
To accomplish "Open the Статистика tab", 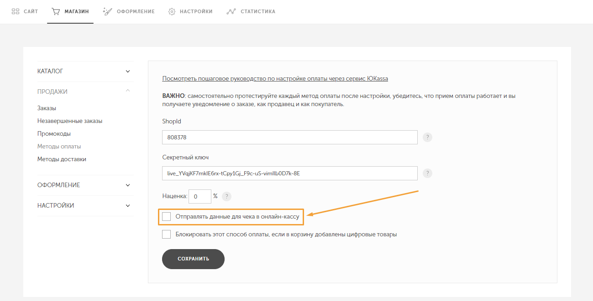I will [x=251, y=11].
